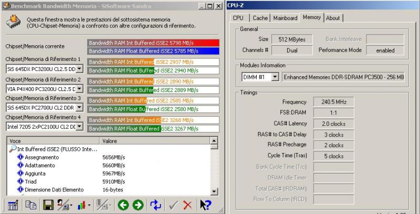Image resolution: width=420 pixels, height=214 pixels.
Task: Select the Memory tab in CPU-Z
Action: tap(312, 17)
